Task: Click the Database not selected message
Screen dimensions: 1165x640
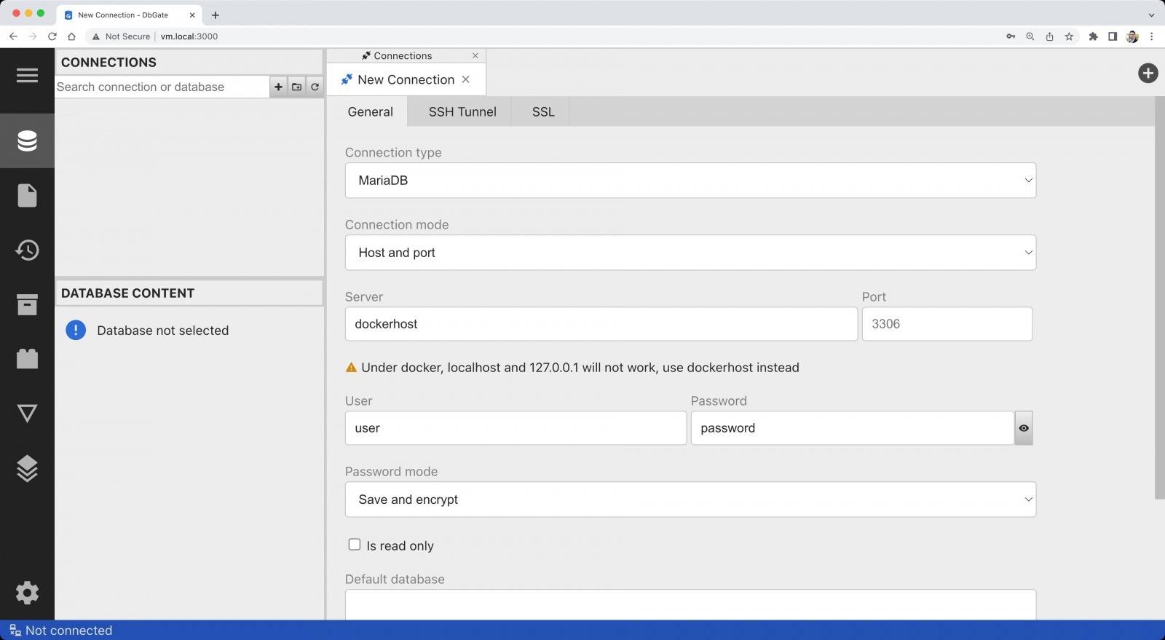Action: pyautogui.click(x=162, y=331)
